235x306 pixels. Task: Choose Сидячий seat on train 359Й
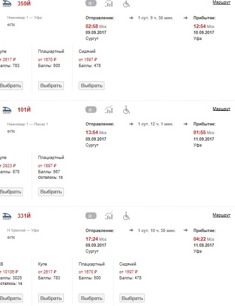(92, 85)
